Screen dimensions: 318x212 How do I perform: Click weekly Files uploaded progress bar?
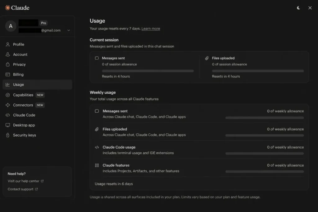265,135
